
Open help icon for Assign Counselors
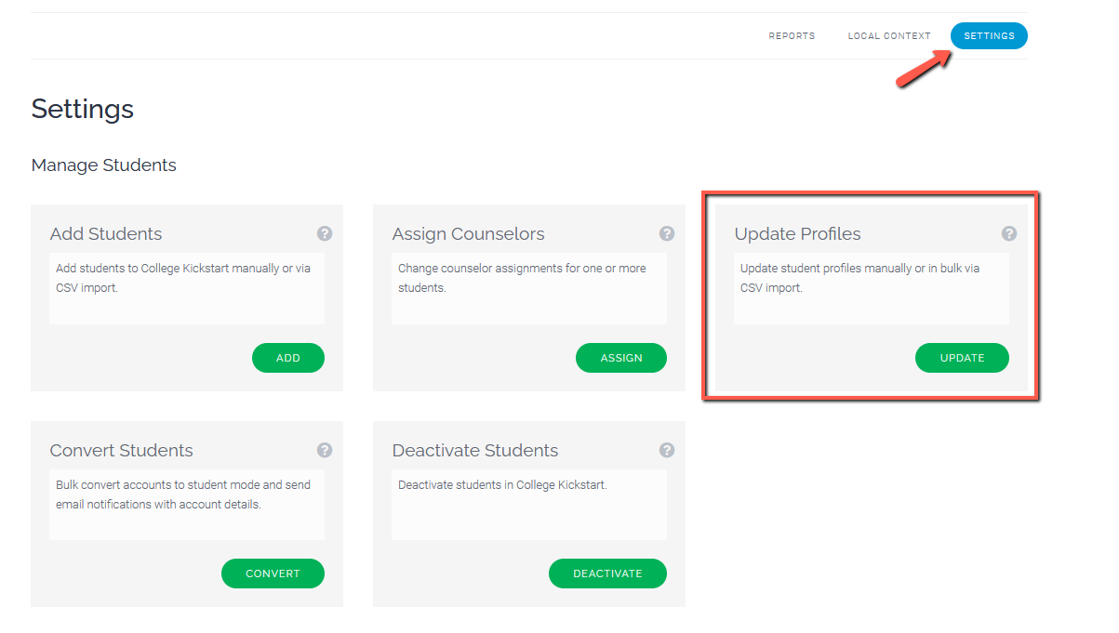click(667, 233)
